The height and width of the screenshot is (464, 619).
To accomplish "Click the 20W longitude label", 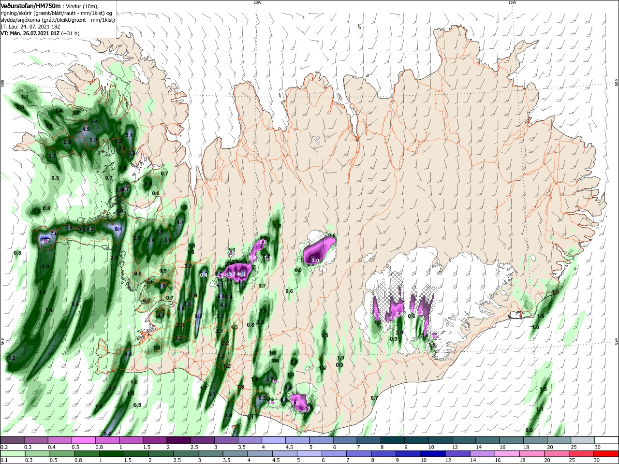I will [x=257, y=2].
